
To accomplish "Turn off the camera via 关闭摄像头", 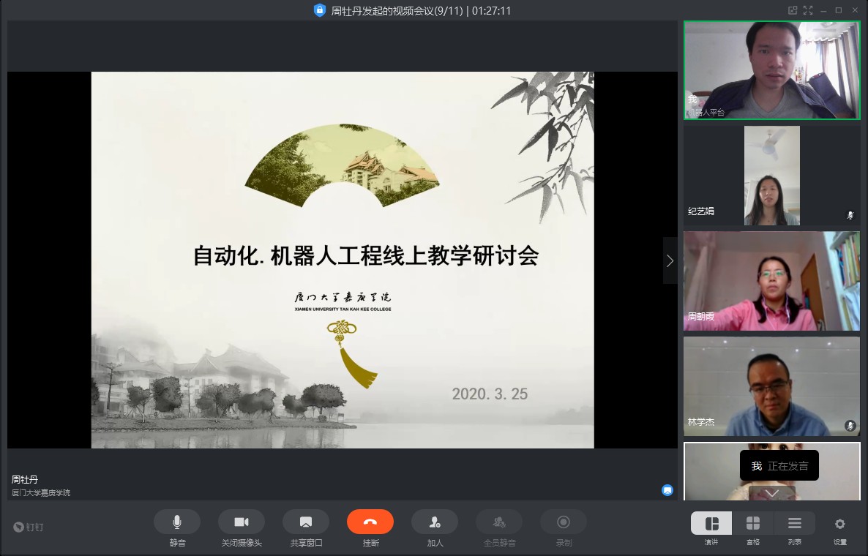I will (x=242, y=522).
